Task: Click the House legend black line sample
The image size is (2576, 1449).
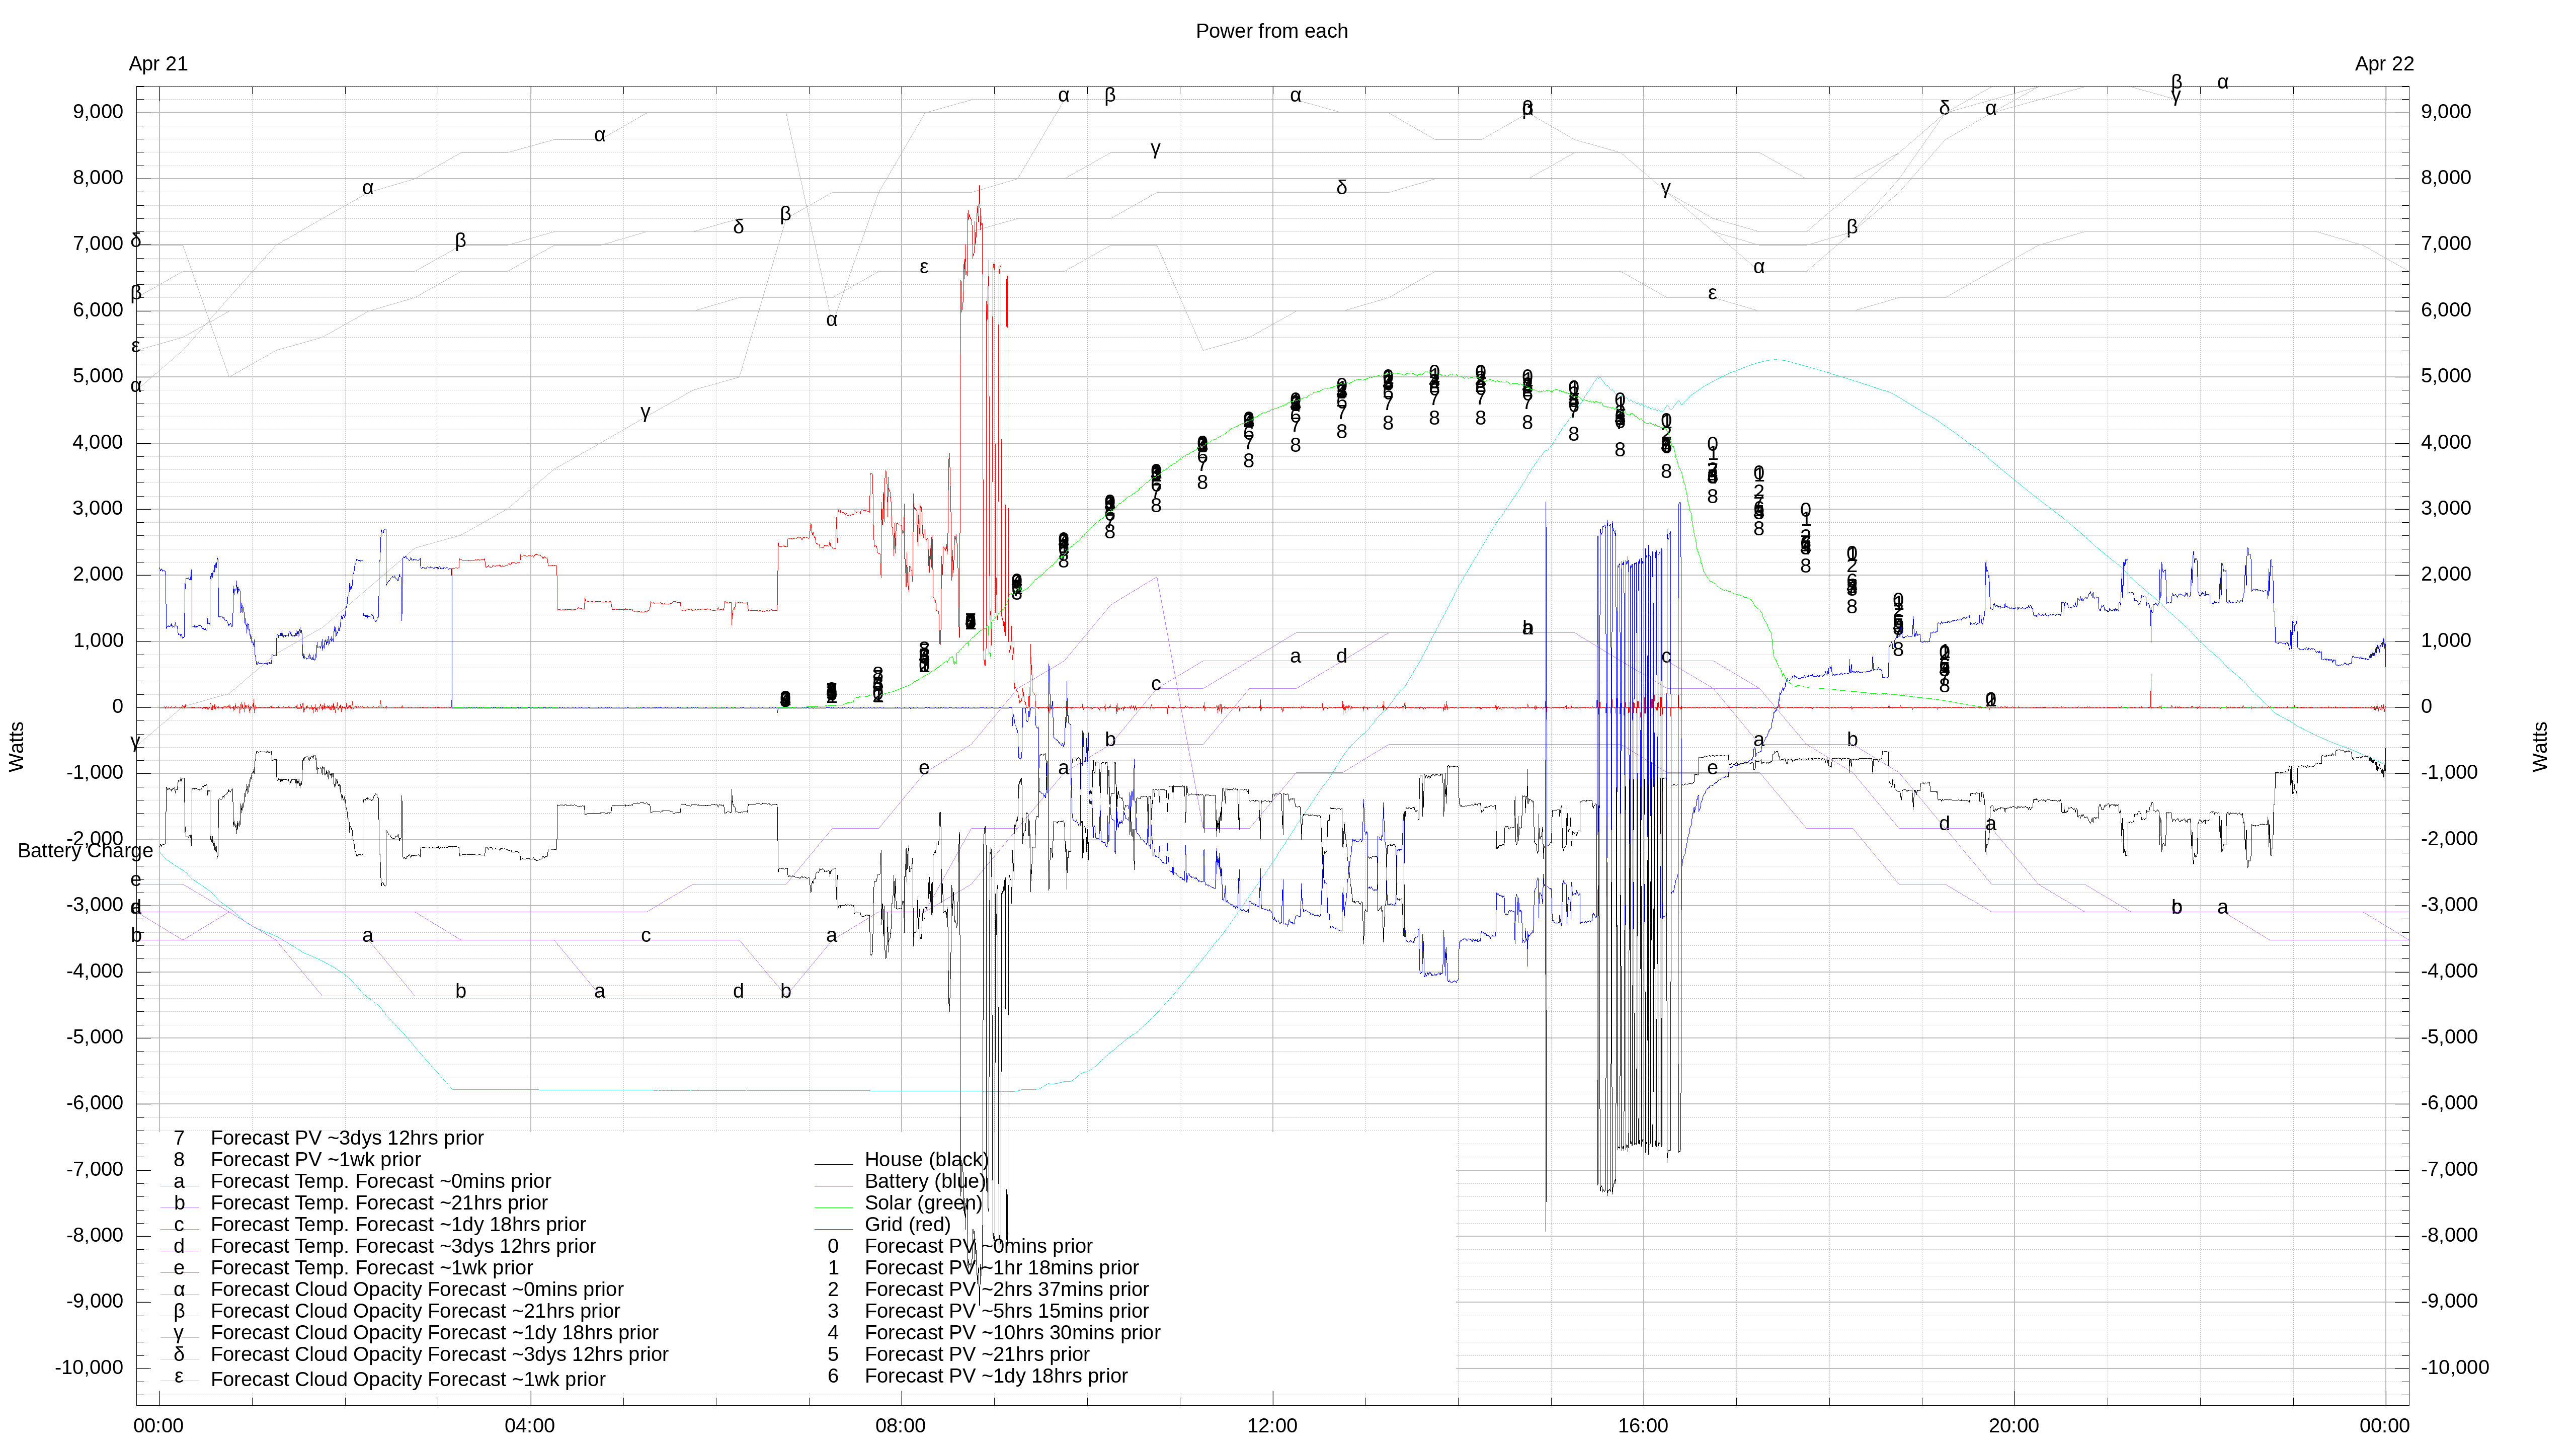Action: 833,1165
